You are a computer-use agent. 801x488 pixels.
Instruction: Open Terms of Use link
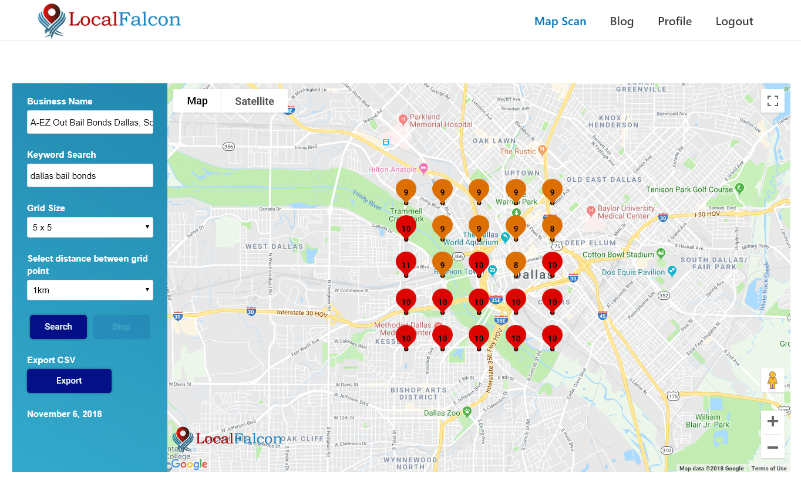pyautogui.click(x=769, y=468)
